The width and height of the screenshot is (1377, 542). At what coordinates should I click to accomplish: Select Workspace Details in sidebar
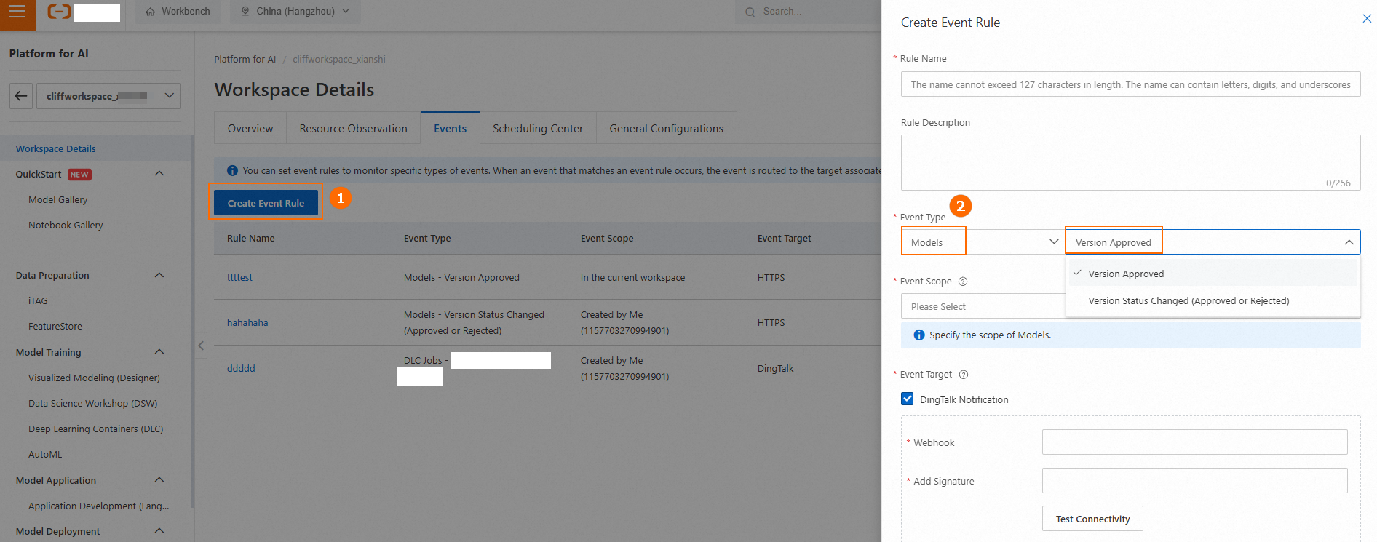coord(56,148)
